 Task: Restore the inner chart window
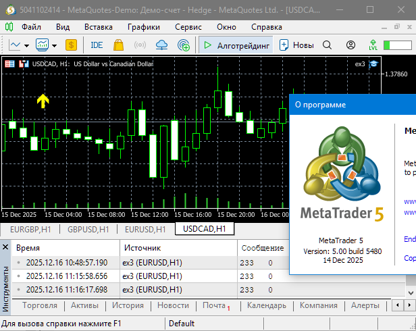click(397, 27)
